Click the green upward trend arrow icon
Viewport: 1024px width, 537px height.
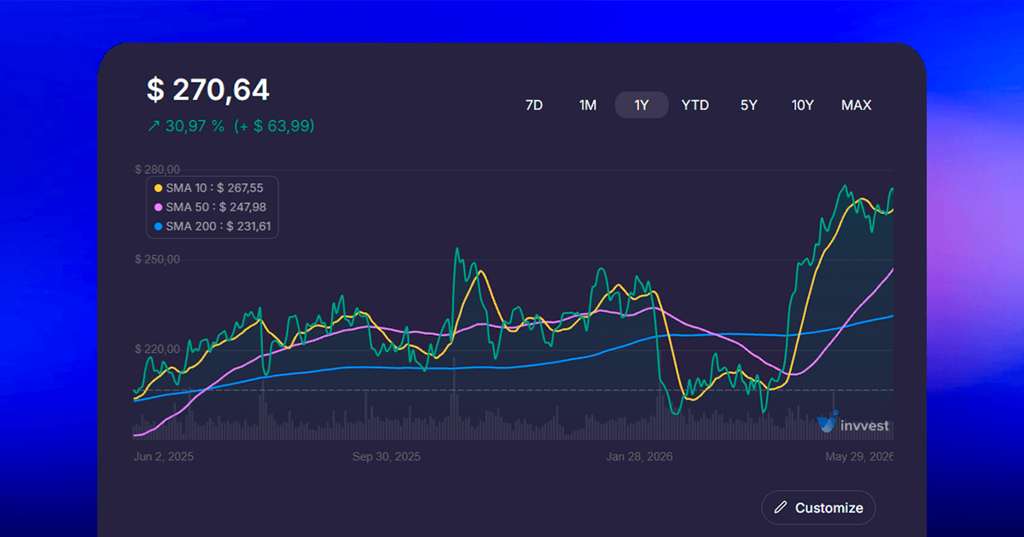(154, 126)
